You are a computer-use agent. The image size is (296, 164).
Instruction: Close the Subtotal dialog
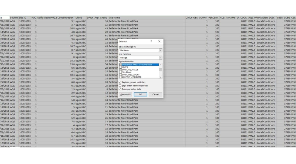(x=159, y=41)
